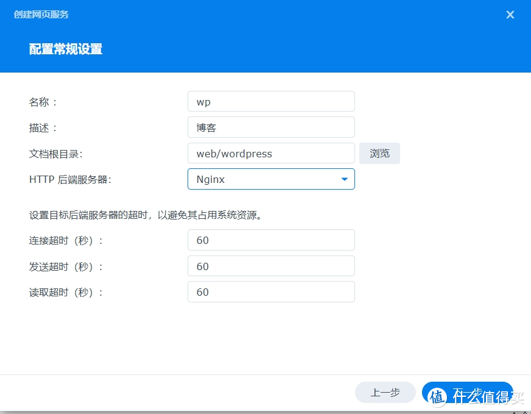Open the HTTP 后端服务器 selector
This screenshot has width=531, height=414.
(271, 179)
